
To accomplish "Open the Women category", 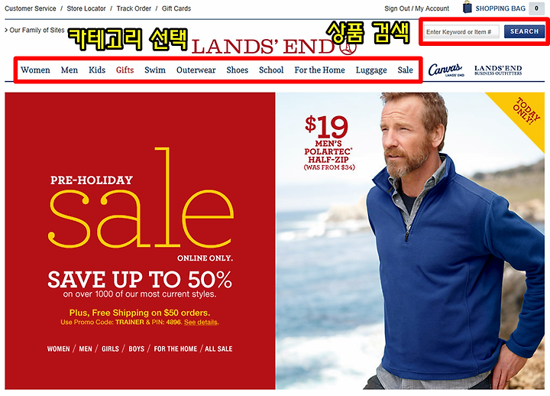I will coord(35,70).
